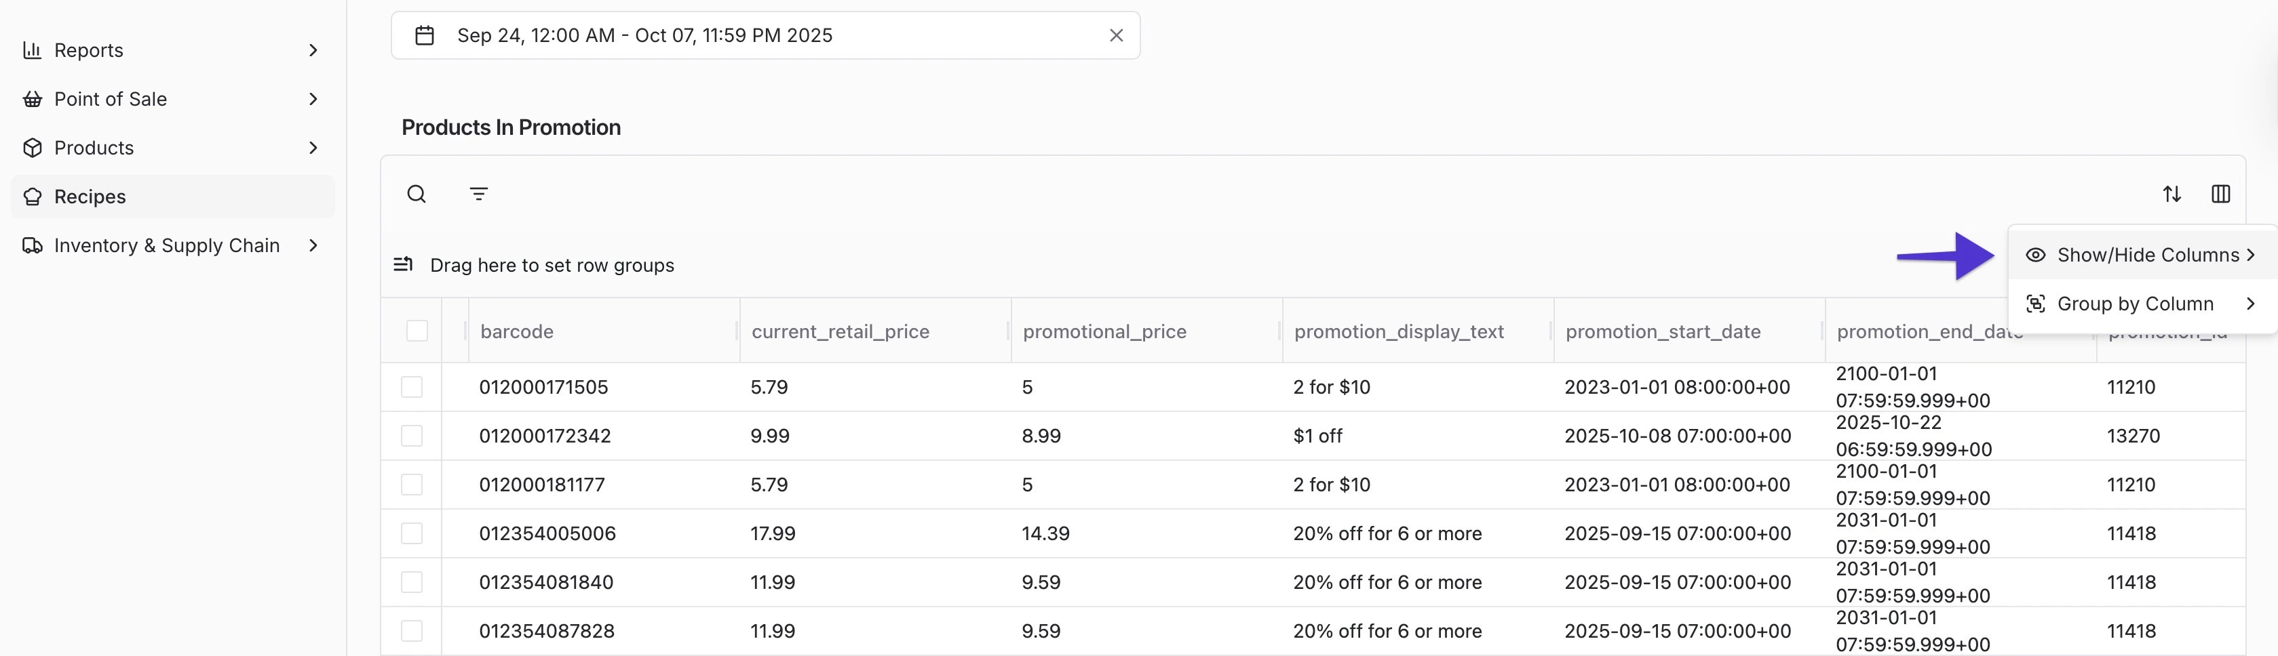Expand the Reports sidebar section

pos(313,50)
